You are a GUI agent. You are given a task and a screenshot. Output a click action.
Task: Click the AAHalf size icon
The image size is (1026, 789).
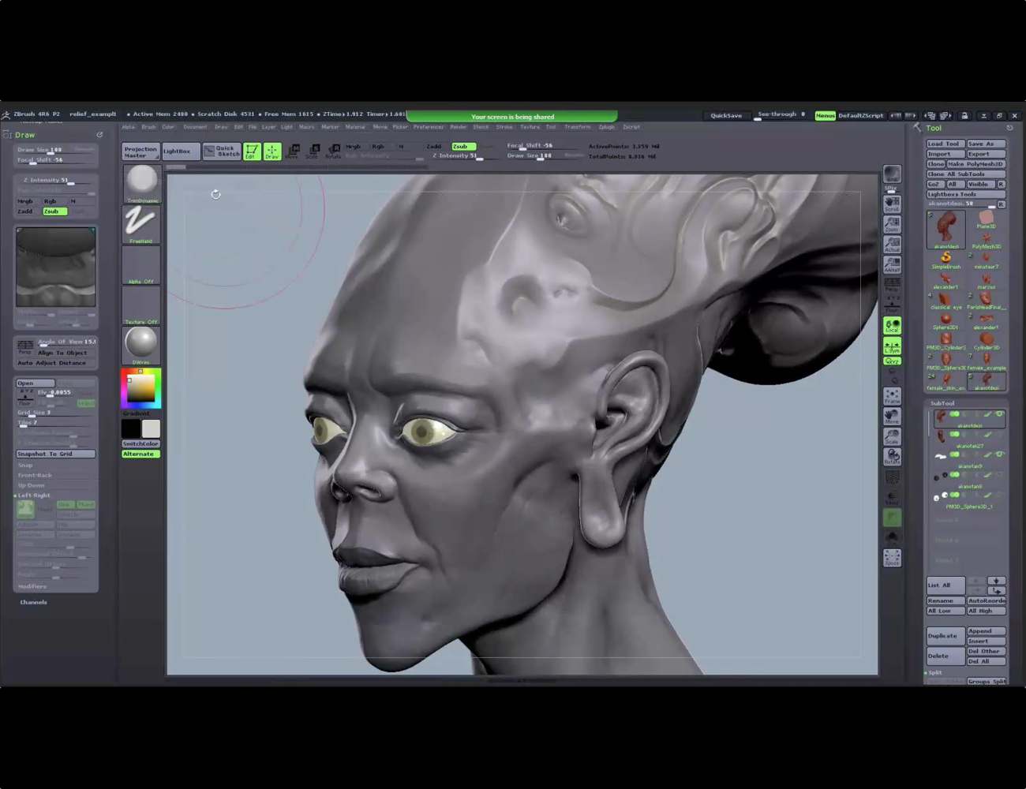[892, 265]
